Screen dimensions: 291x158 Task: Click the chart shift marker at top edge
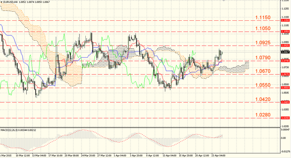coord(224,0)
